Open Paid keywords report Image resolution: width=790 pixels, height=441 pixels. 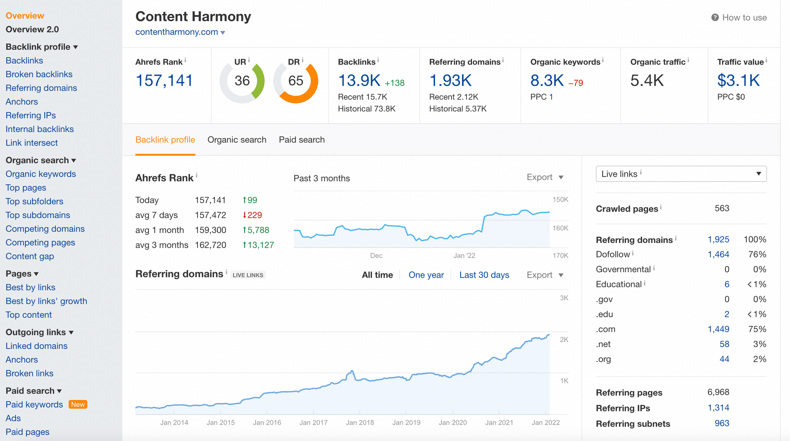[34, 405]
